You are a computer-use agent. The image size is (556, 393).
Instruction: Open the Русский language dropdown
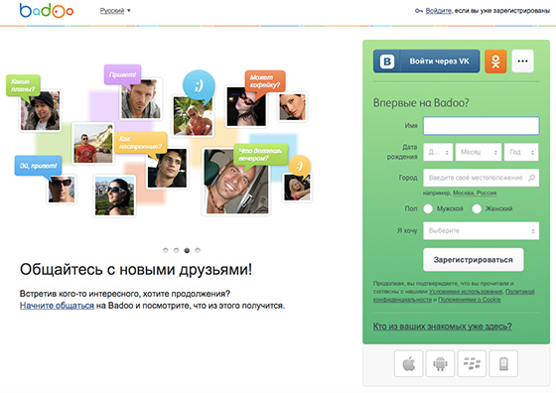click(115, 11)
